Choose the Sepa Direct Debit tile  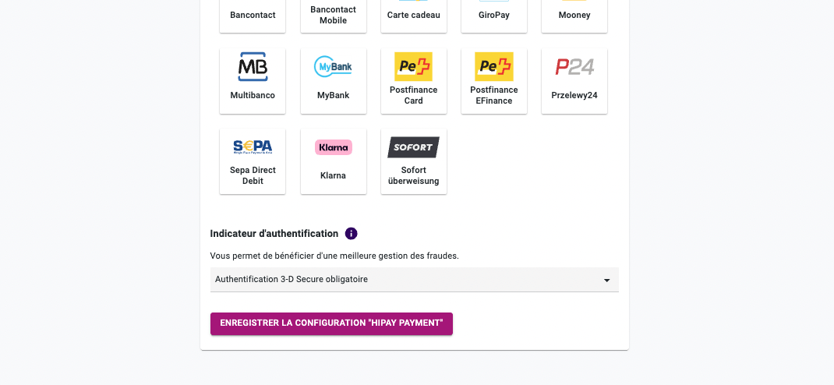click(x=253, y=161)
